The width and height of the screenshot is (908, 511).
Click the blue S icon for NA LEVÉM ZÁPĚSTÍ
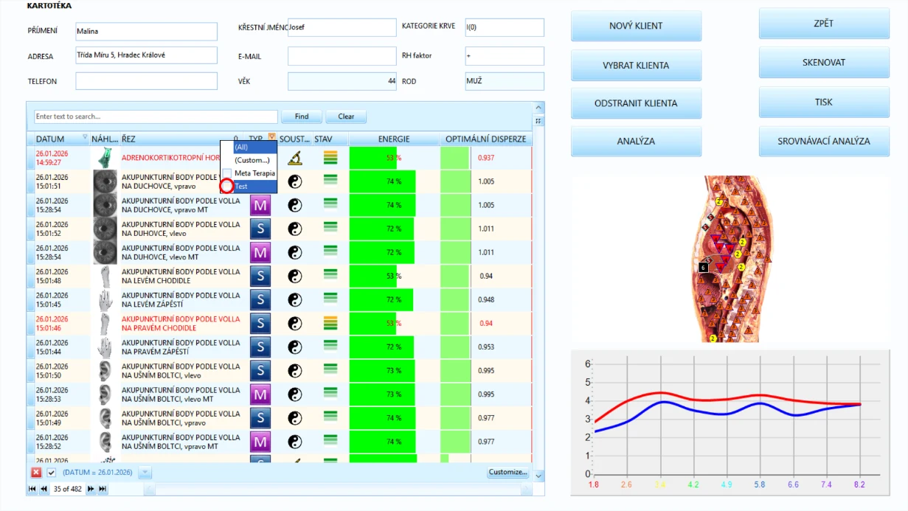[x=260, y=299]
